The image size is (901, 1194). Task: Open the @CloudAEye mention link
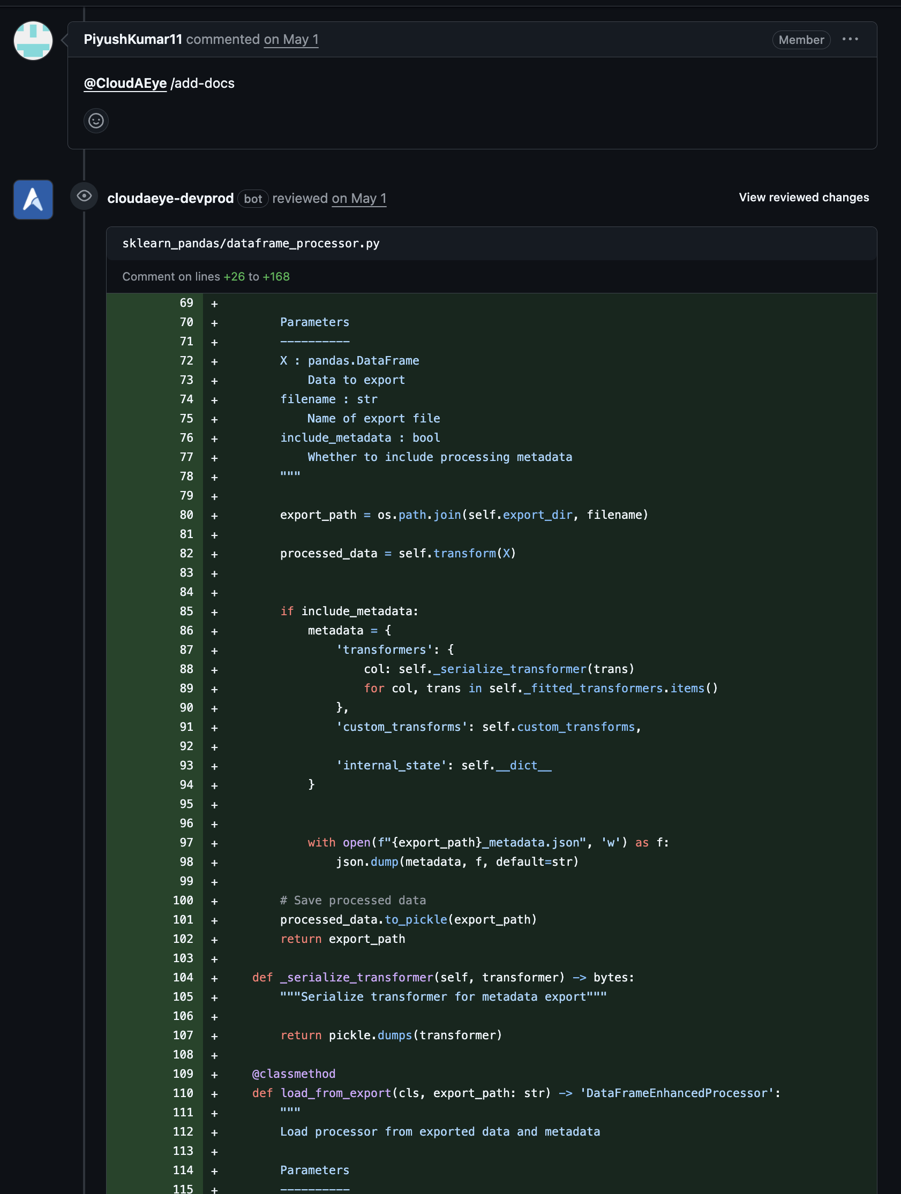(125, 83)
